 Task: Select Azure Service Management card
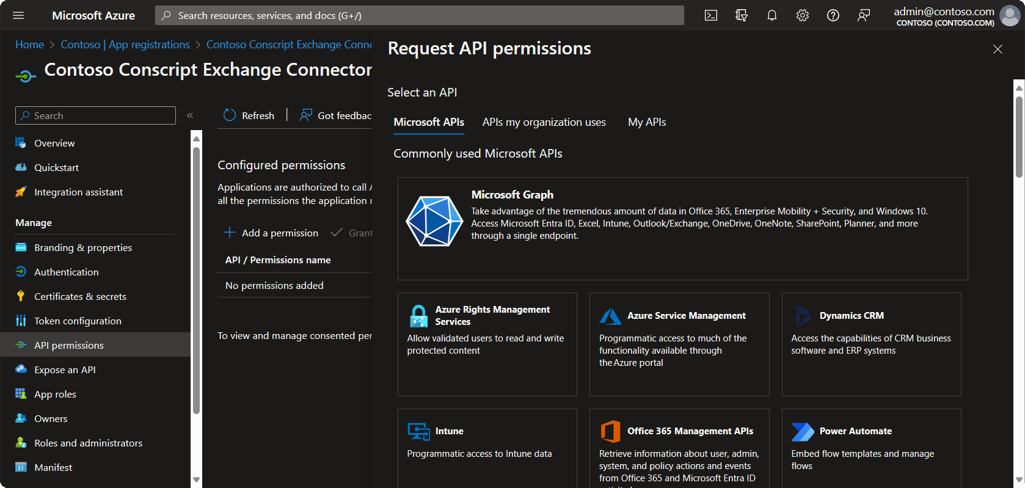point(679,344)
